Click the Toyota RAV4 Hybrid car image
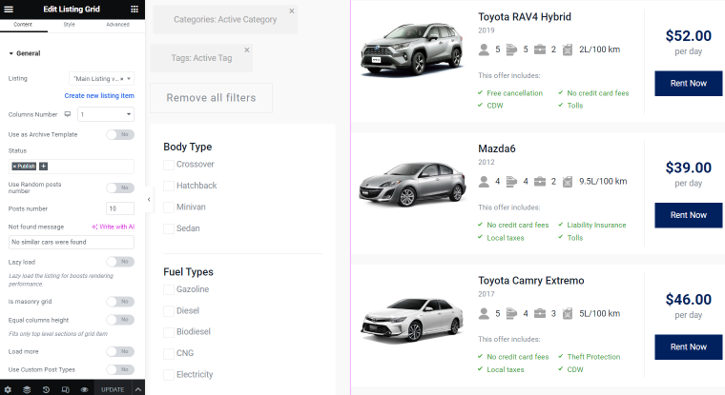725x395 pixels. pos(412,49)
